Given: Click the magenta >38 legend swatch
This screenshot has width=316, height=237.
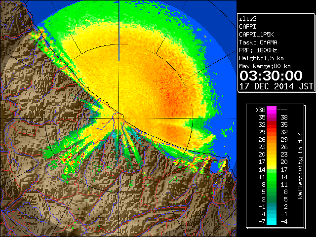Looking at the screenshot, I should 272,110.
